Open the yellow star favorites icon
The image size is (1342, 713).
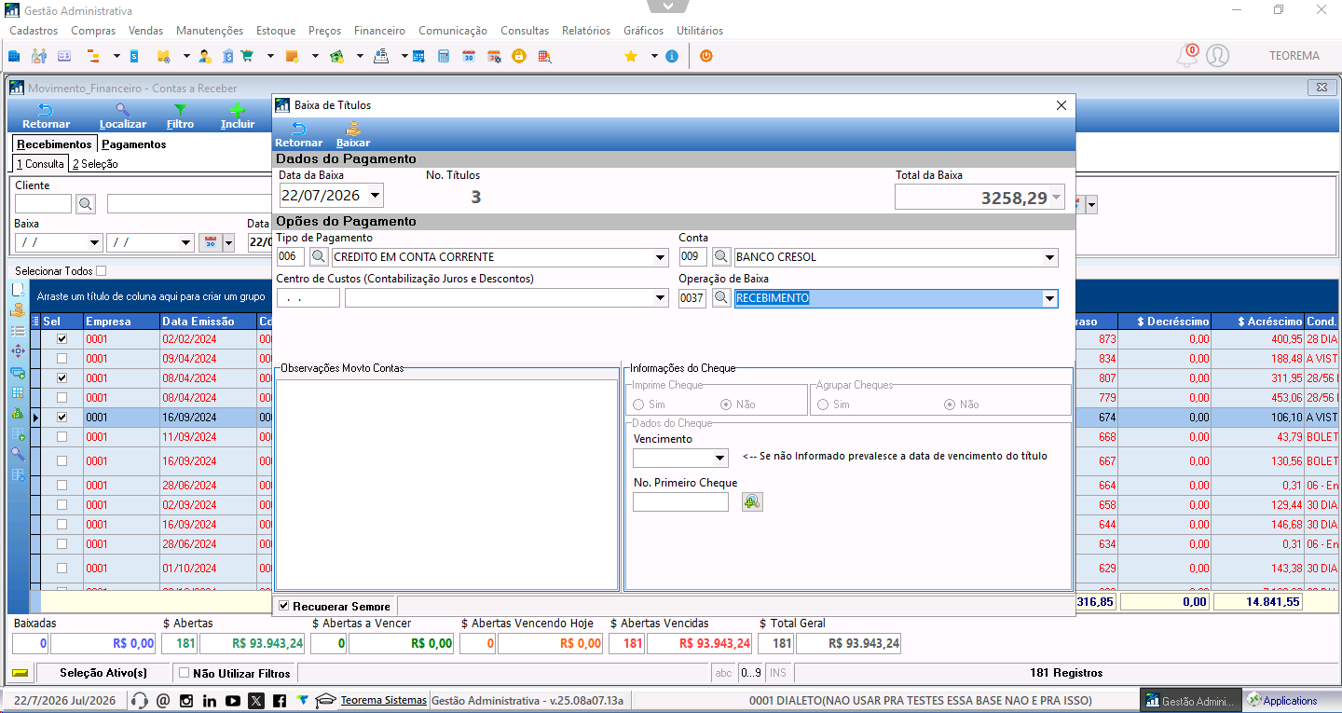631,56
